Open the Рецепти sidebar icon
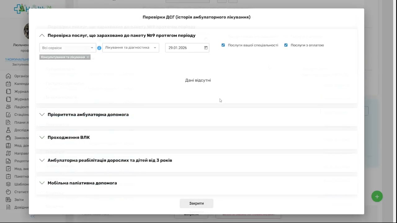Viewport: 397px width, 223px height. [8, 161]
